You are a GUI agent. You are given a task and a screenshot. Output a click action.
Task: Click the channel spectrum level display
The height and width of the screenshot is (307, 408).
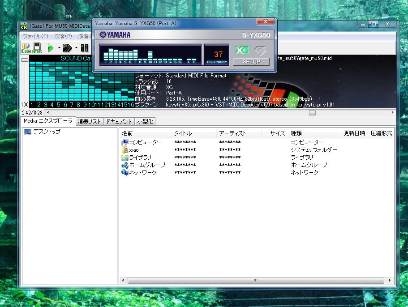point(82,81)
